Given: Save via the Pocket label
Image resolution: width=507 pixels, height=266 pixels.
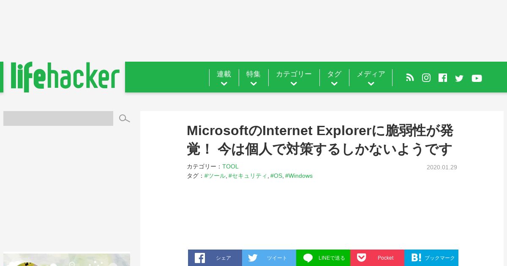Looking at the screenshot, I should 385,258.
